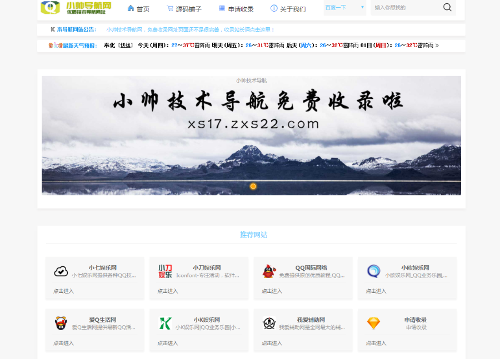Click the red QQ penguin icon of QQ国际网络

coord(269,271)
